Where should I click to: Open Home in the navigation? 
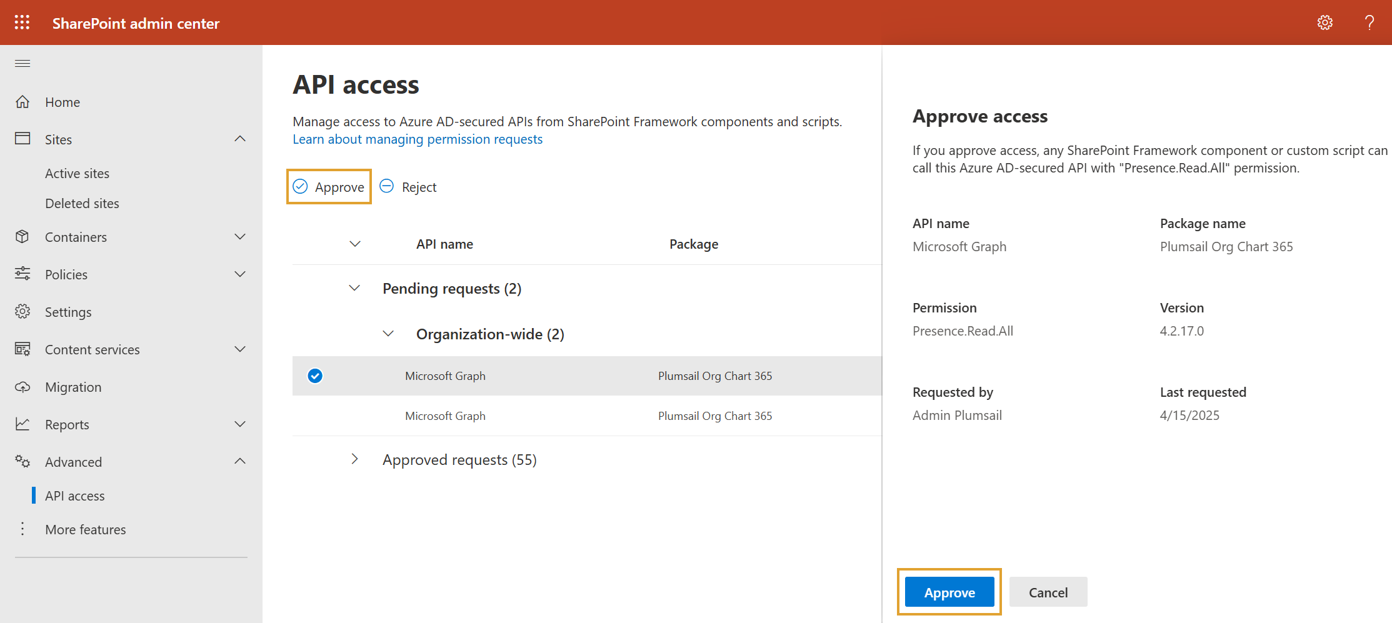coord(63,102)
